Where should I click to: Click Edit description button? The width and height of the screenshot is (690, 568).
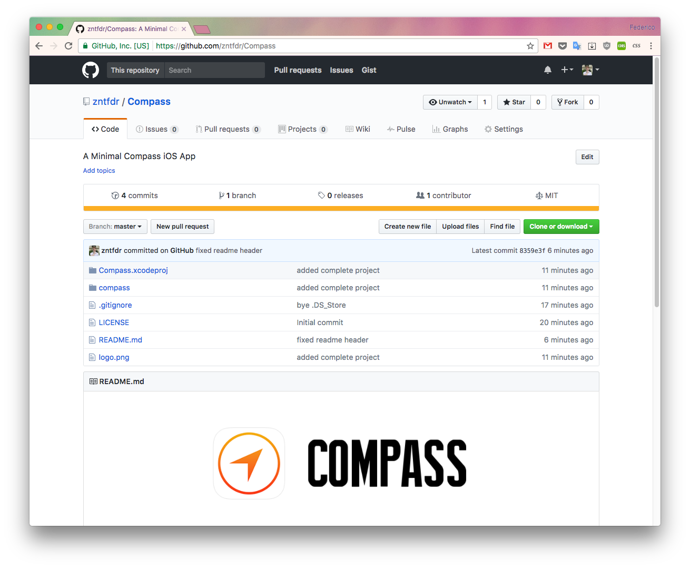pos(587,157)
